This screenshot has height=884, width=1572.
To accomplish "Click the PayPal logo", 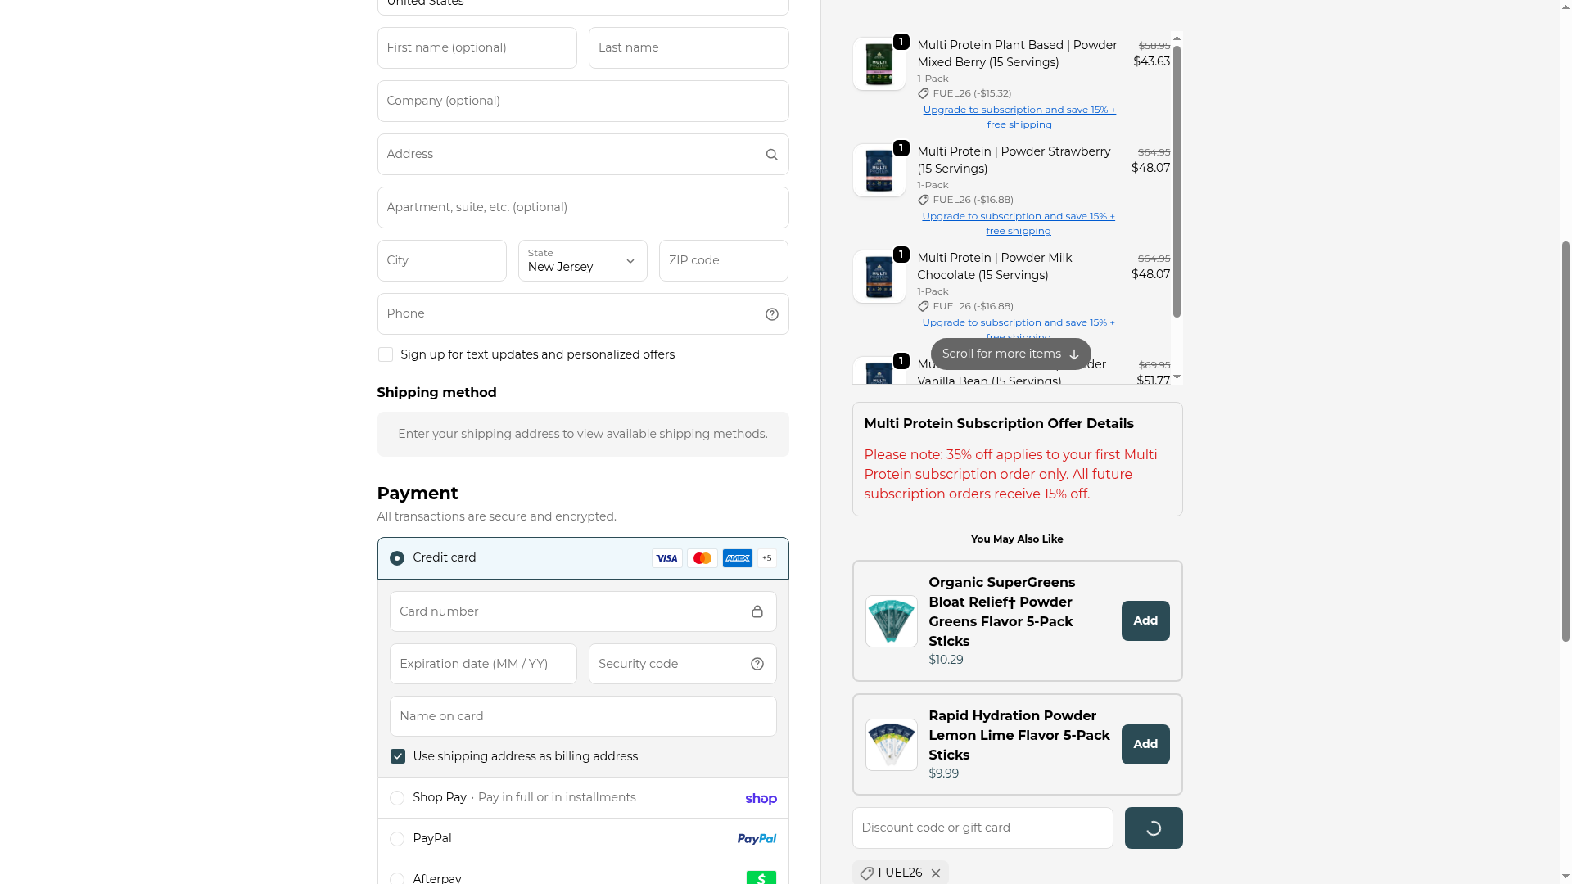I will pyautogui.click(x=757, y=839).
